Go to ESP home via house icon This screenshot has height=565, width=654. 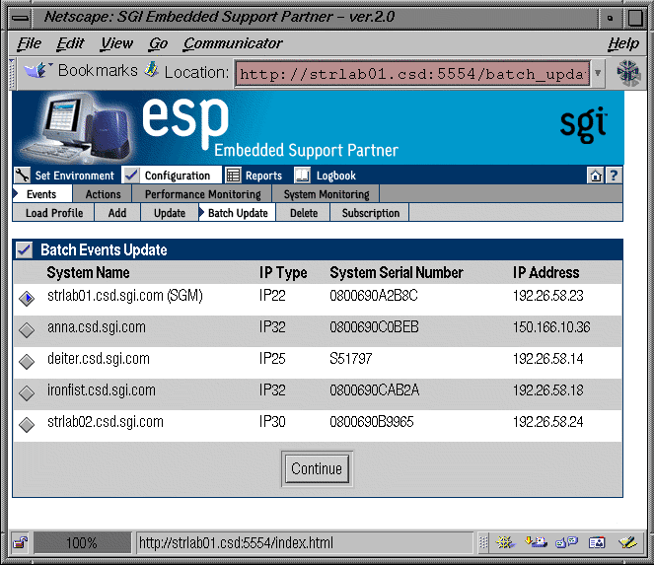coord(596,176)
